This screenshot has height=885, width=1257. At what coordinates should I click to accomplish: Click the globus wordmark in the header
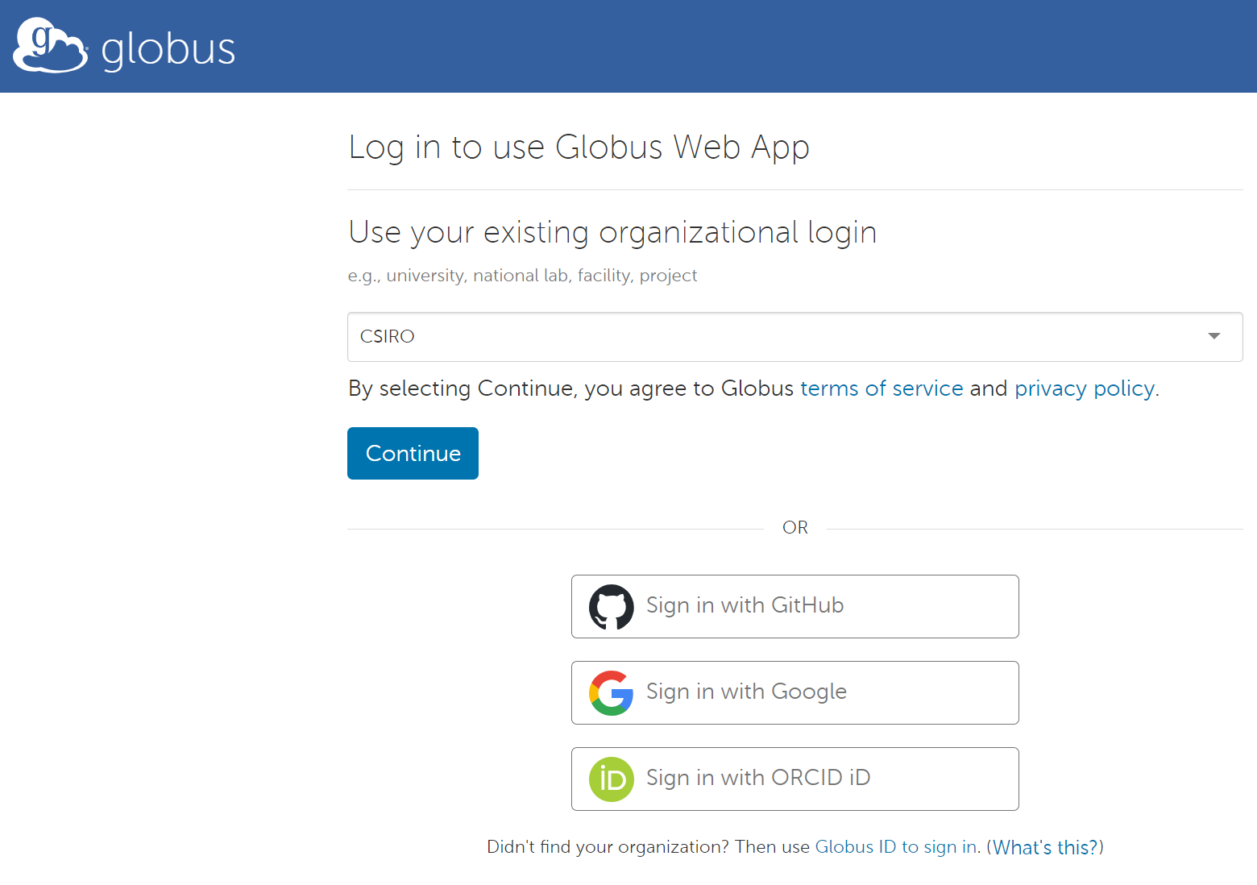coord(168,49)
